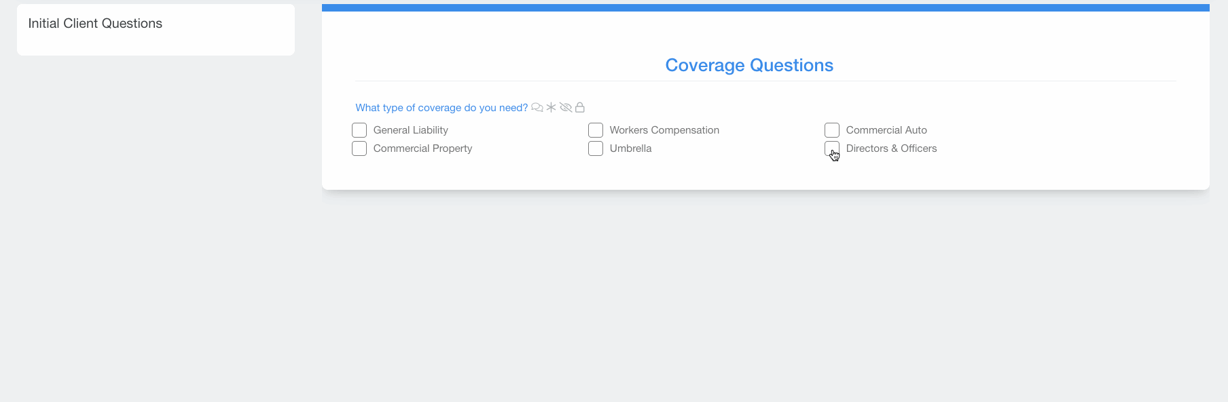Click the Commercial Property label text
The width and height of the screenshot is (1228, 402).
pos(422,148)
